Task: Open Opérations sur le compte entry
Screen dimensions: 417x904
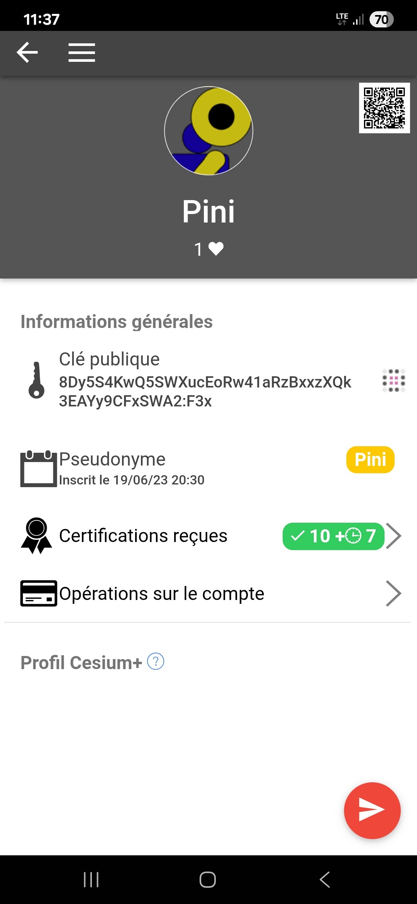Action: [x=161, y=594]
